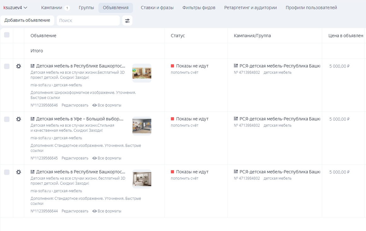Image resolution: width=366 pixels, height=231 pixels.
Task: Open Профили пользователей tab
Action: (311, 8)
